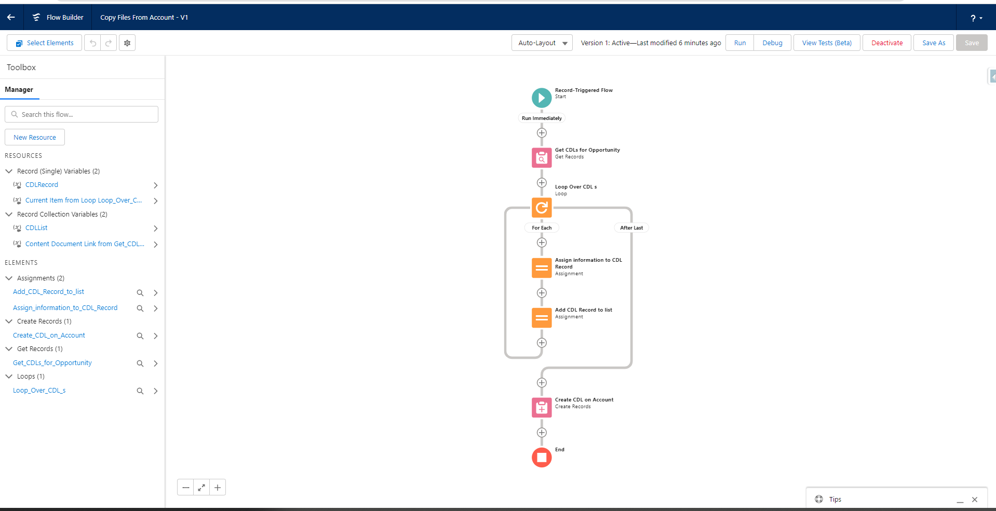Click the back arrow in header
Viewport: 996px width, 511px height.
coord(11,17)
